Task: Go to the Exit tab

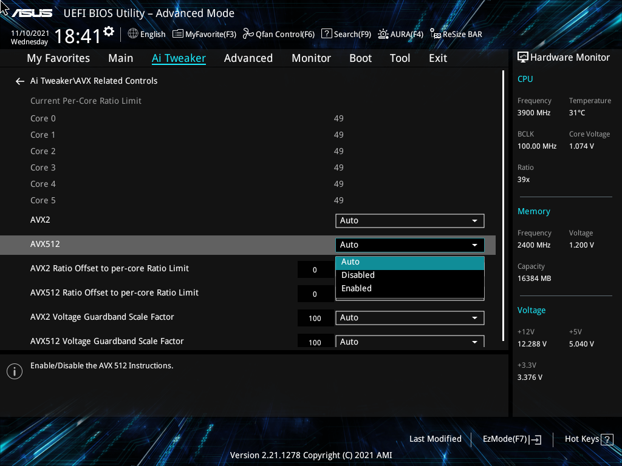Action: (438, 58)
